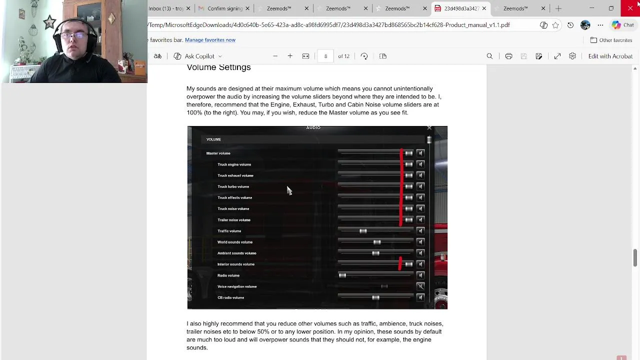The width and height of the screenshot is (640, 360).
Task: Click the World sounds volume slider handle
Action: [377, 242]
